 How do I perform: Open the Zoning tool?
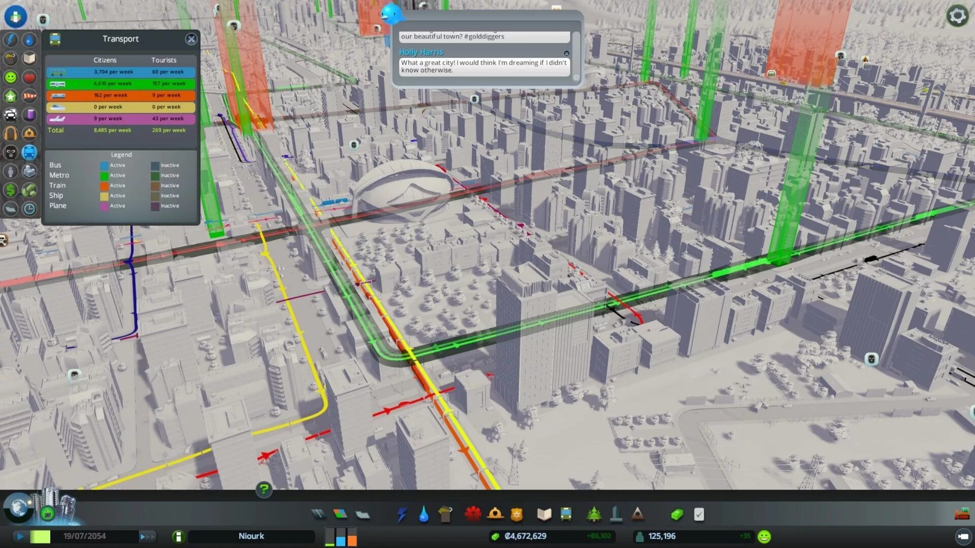[x=340, y=515]
